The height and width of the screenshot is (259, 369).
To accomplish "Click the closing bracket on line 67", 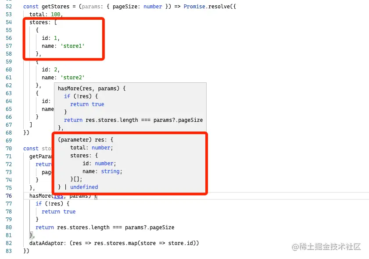I will pyautogui.click(x=31, y=125).
